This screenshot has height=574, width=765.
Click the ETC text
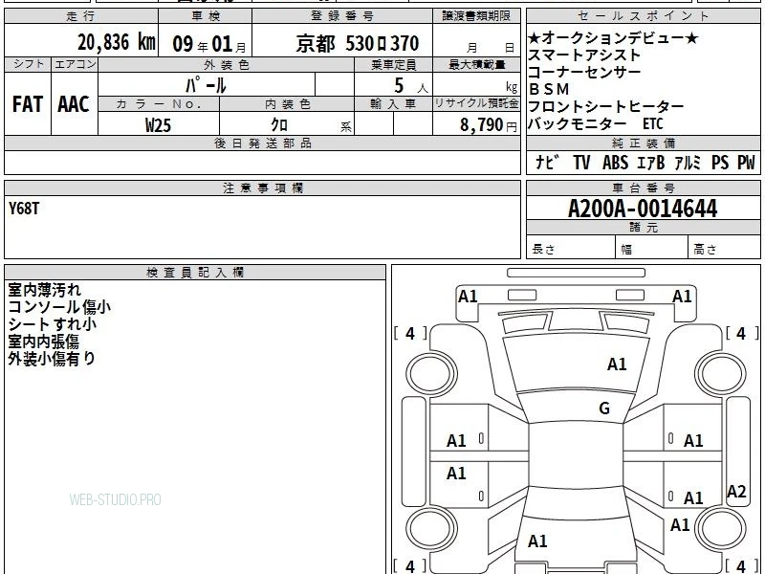pyautogui.click(x=652, y=123)
